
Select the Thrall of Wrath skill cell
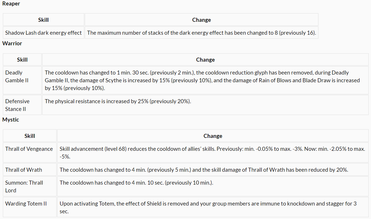(24, 170)
